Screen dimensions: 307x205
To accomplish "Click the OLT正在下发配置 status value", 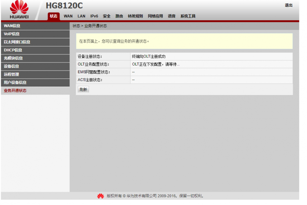I will click(156, 64).
